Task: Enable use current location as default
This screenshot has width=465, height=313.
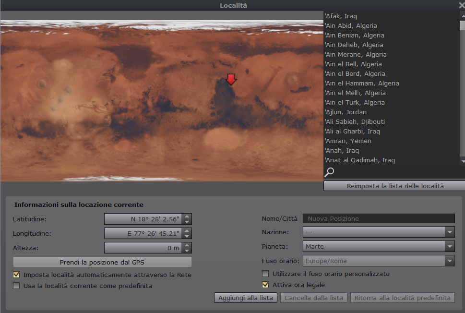Action: tap(17, 286)
